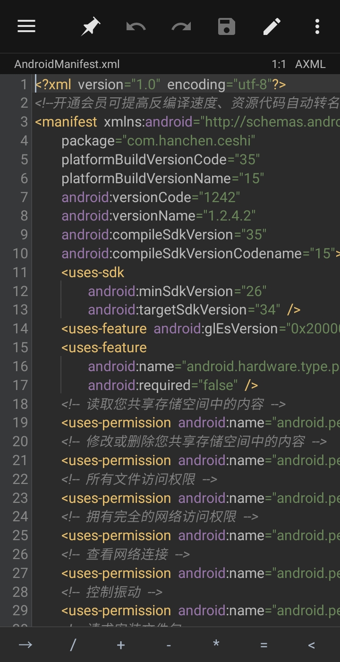This screenshot has height=662, width=340.
Task: Collapse the uses-sdk tag at line 11
Action: click(x=93, y=272)
